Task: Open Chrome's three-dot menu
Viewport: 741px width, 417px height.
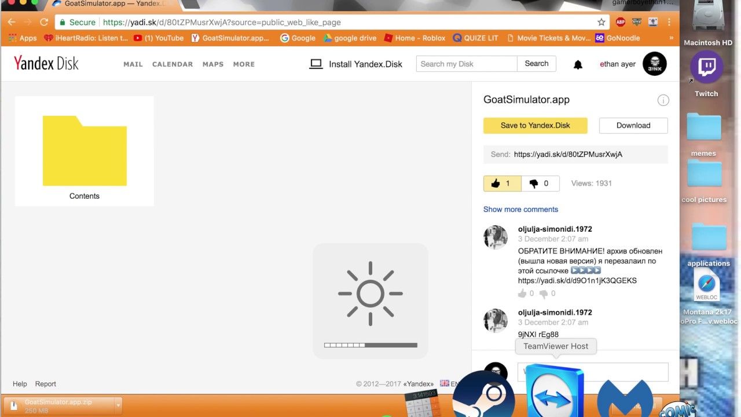Action: 670,22
